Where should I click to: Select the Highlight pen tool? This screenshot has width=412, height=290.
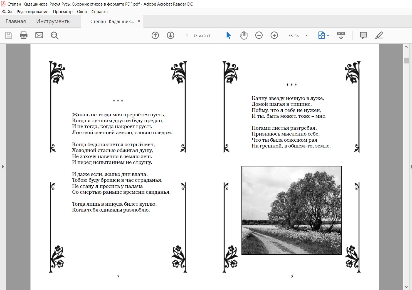379,35
